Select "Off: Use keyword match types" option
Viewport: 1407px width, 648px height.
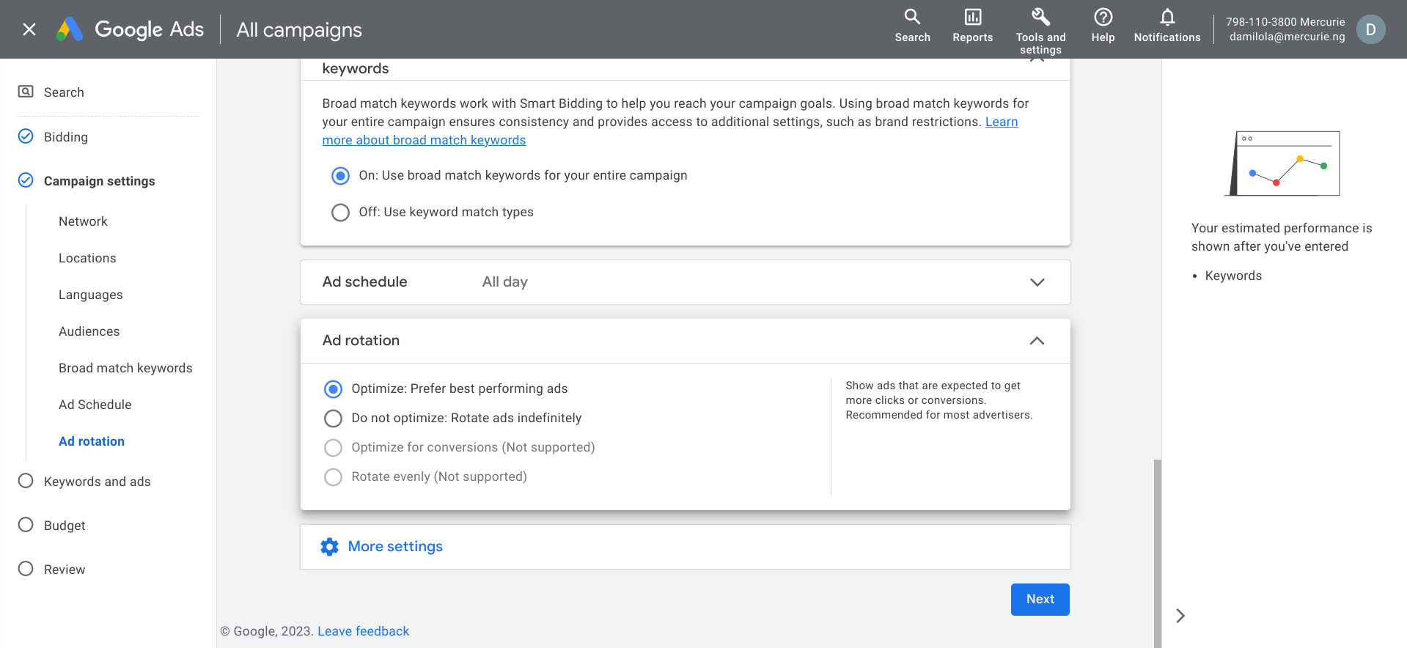coord(340,213)
